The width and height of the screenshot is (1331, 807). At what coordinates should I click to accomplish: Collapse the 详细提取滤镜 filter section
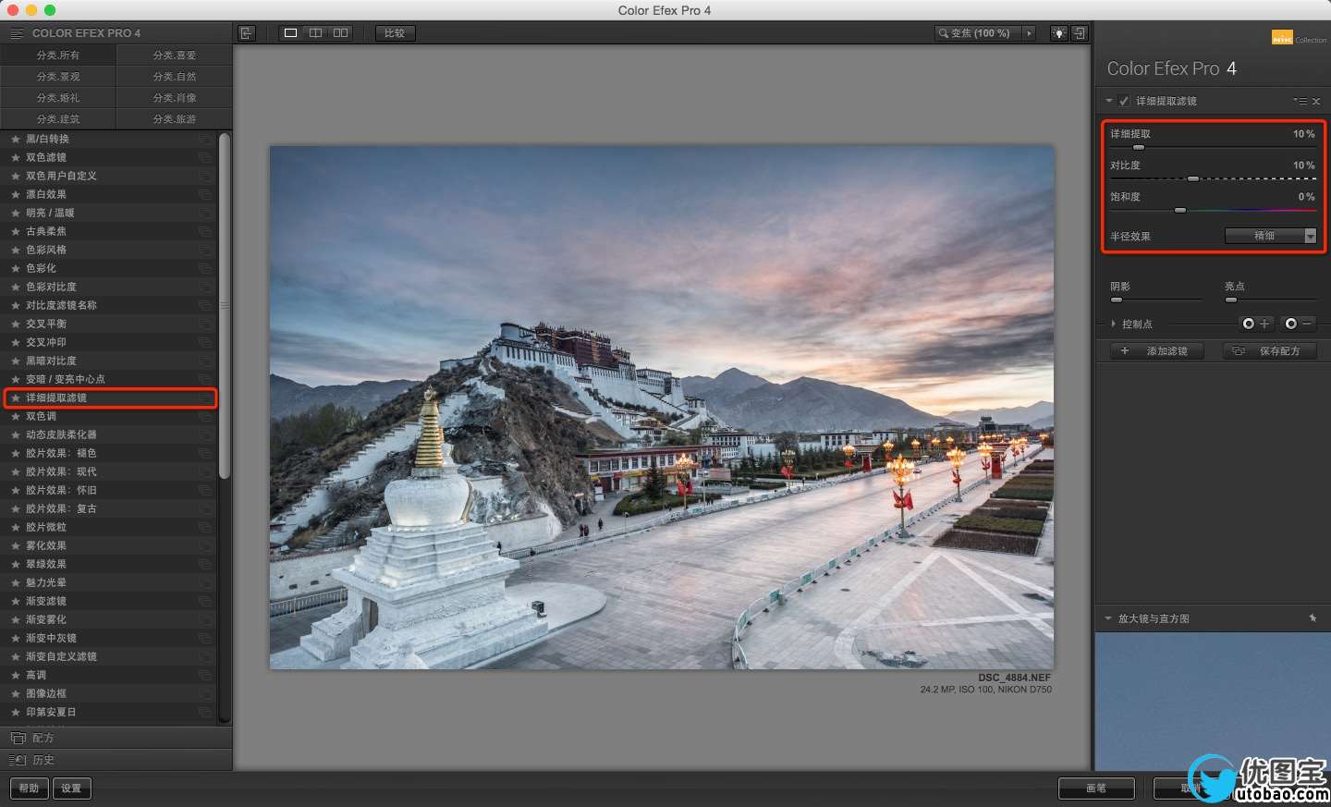click(1108, 101)
